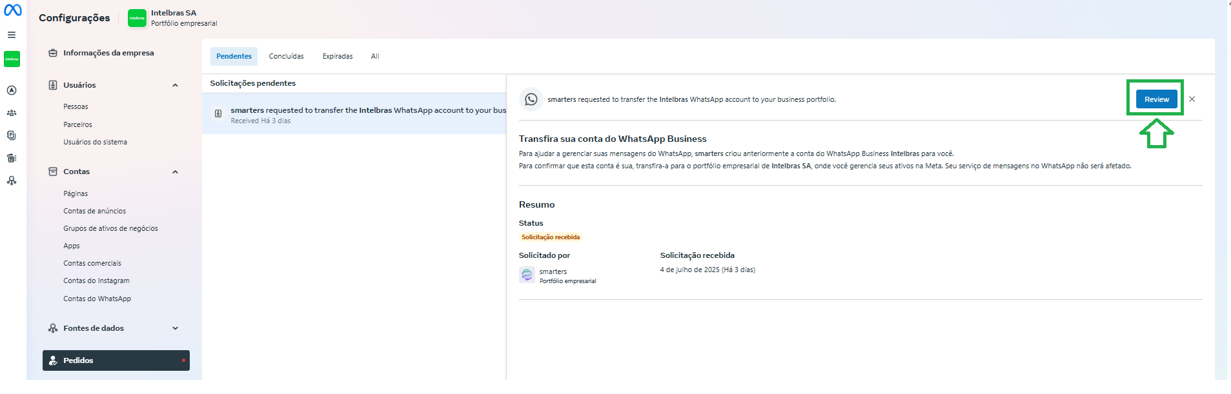
Task: Click the Contas section icon
Action: pyautogui.click(x=53, y=172)
